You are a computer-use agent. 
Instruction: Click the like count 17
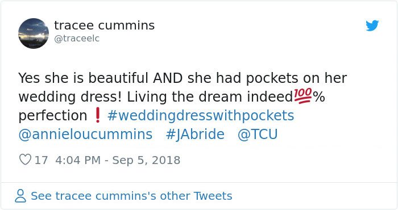point(41,160)
